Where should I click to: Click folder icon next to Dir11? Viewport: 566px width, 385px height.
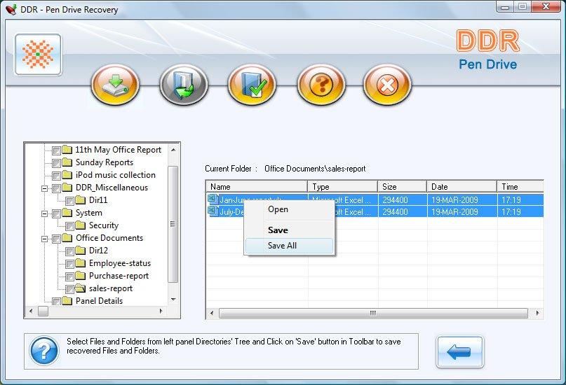pyautogui.click(x=80, y=200)
